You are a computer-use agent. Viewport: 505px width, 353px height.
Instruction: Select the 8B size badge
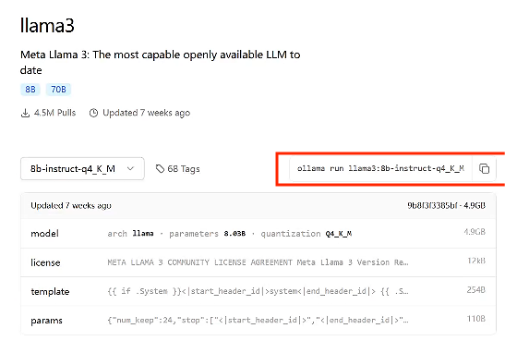click(x=30, y=90)
